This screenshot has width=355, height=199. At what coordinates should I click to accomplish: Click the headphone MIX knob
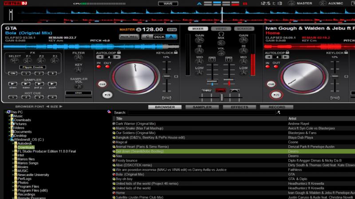click(x=221, y=42)
